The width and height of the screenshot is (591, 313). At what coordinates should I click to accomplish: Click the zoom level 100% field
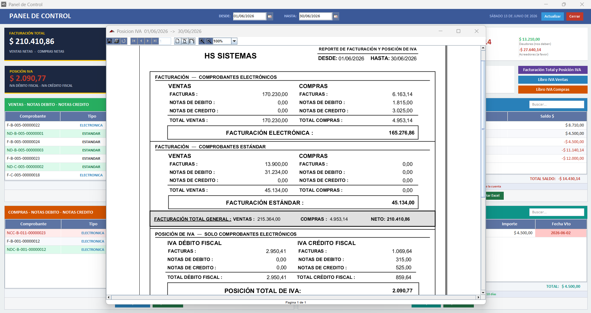(x=222, y=41)
